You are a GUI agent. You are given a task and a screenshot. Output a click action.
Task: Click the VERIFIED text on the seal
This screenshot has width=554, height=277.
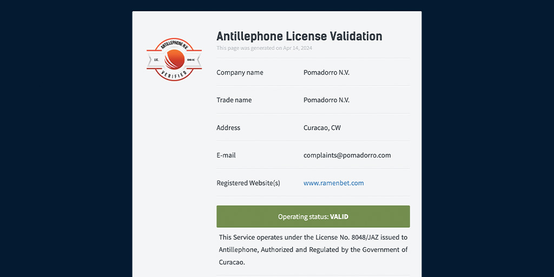click(x=174, y=75)
